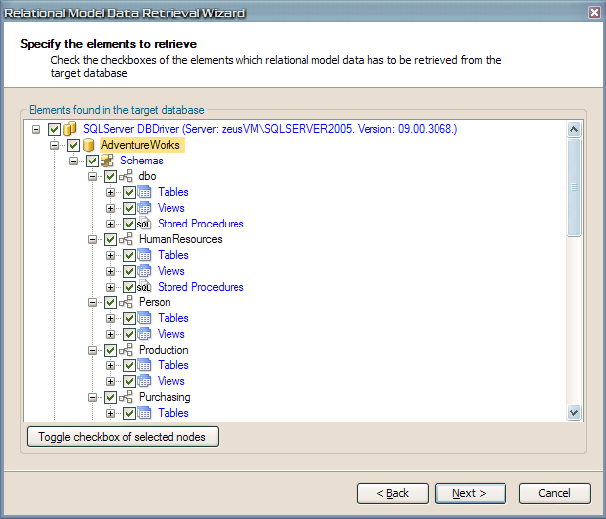Click the HumanResources schema icon
The image size is (606, 519).
coord(126,239)
